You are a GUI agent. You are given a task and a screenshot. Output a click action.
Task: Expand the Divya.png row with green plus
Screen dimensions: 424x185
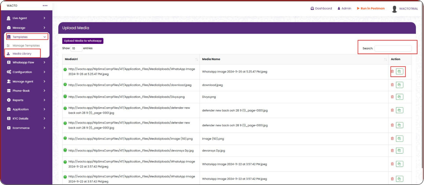(65, 97)
